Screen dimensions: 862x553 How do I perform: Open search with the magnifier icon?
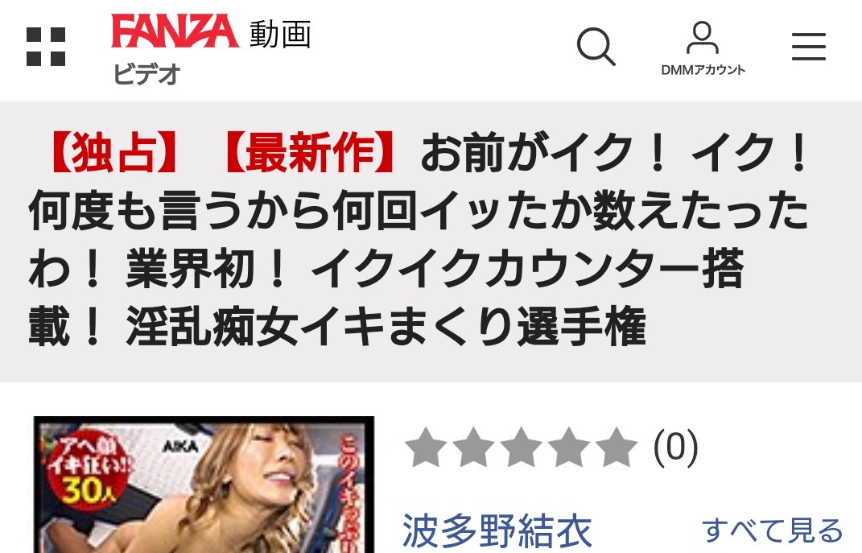pos(596,47)
